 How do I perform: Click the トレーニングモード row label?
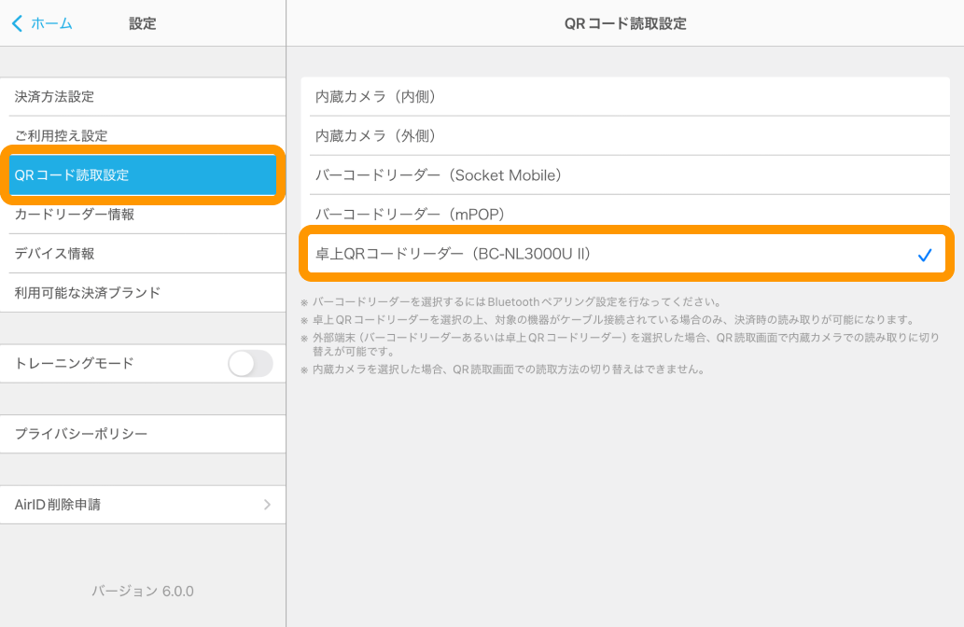click(75, 364)
